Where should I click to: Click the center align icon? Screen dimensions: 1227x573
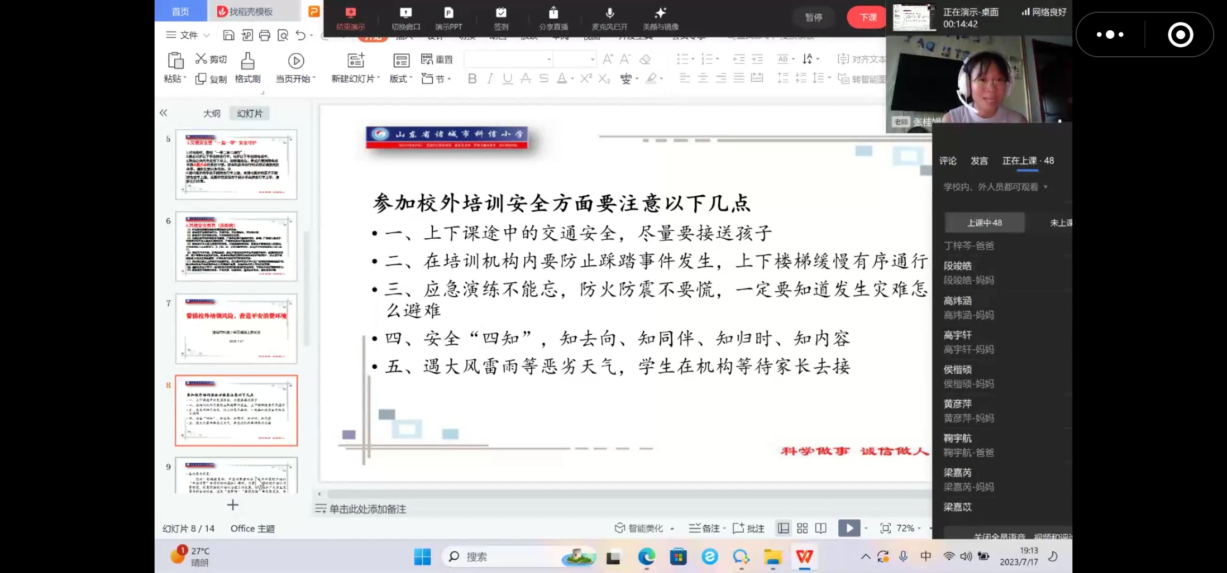703,79
